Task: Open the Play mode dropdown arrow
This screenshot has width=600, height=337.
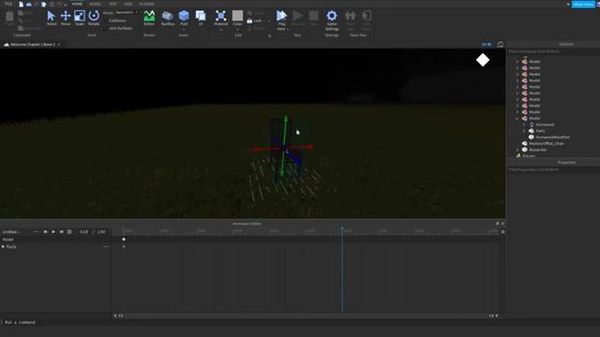Action: click(288, 29)
